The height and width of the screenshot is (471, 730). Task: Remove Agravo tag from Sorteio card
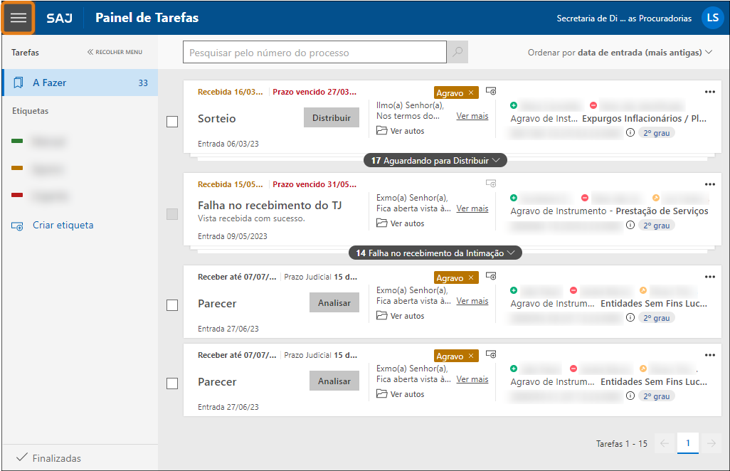[x=471, y=93]
